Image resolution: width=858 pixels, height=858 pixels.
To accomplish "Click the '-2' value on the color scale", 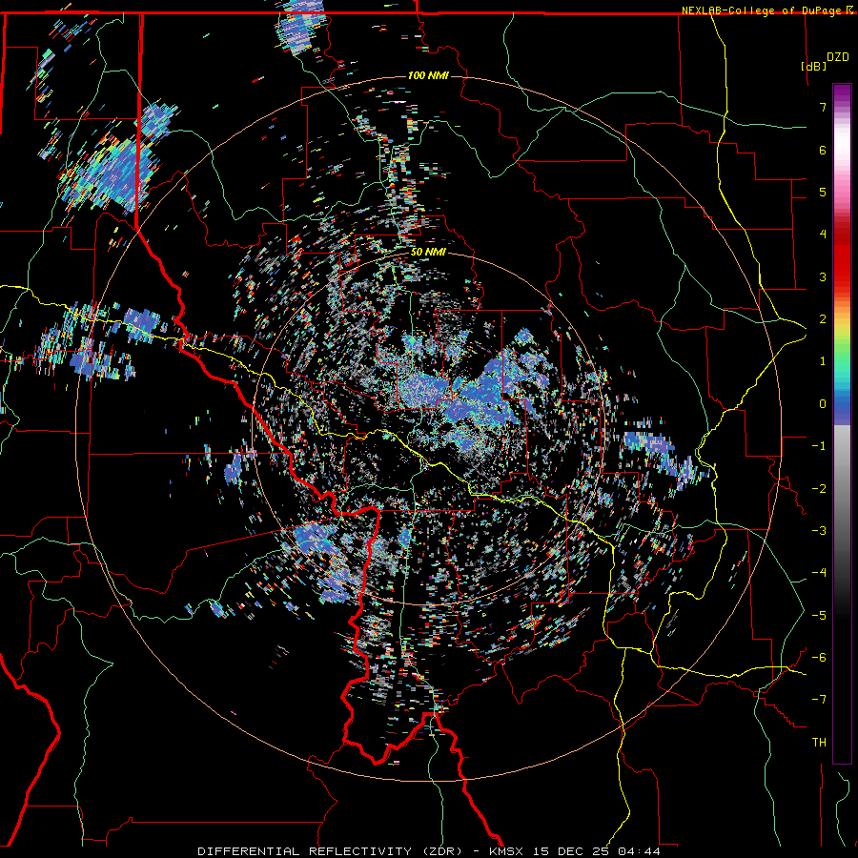I will [819, 489].
